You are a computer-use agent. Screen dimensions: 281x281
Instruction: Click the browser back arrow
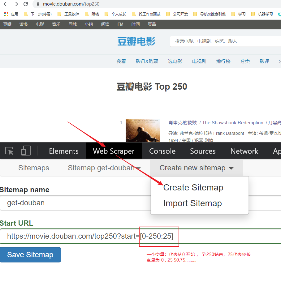coord(6,4)
